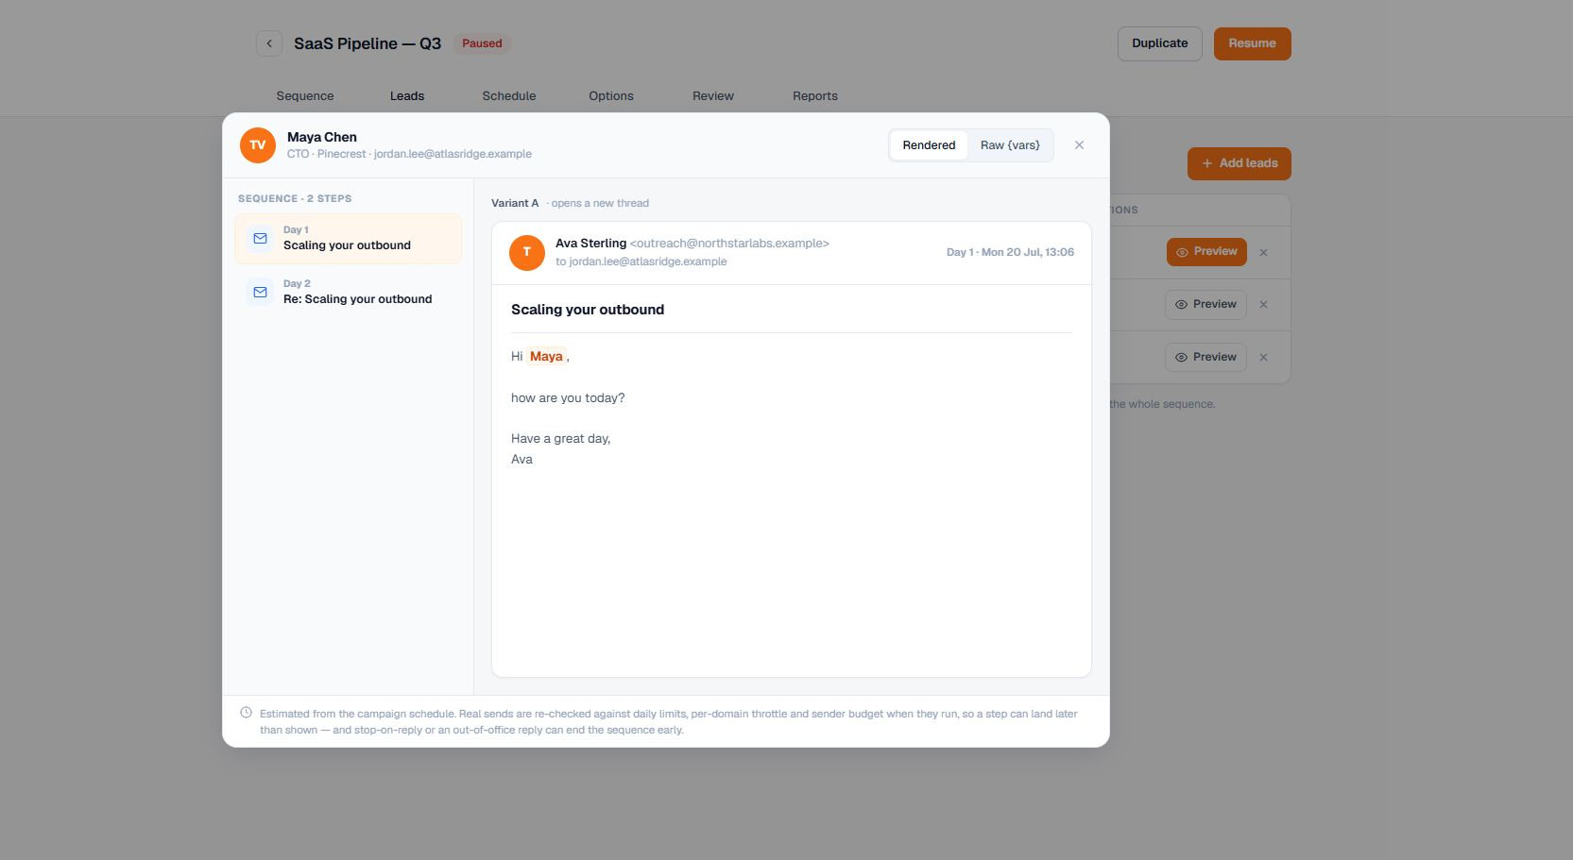Click the highlighted orange Preview button
Screen dimensions: 1573x860
coord(1206,252)
